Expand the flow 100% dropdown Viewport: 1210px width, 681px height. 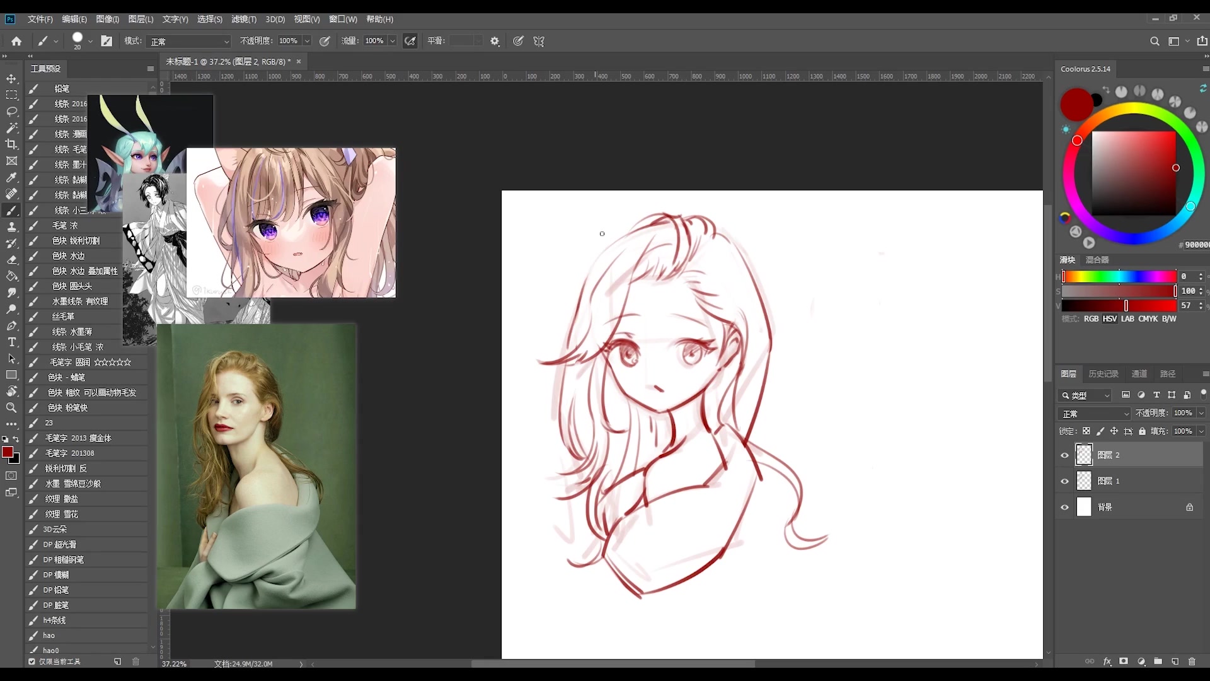point(392,41)
